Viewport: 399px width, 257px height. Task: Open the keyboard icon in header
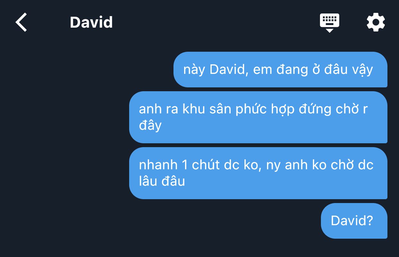pos(330,22)
